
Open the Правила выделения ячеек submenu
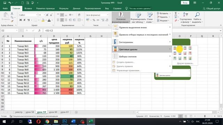[142, 27]
